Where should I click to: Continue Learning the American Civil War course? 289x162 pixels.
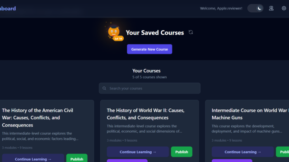click(33, 159)
